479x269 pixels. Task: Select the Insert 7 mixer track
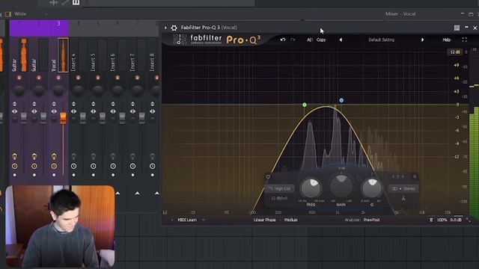137,55
